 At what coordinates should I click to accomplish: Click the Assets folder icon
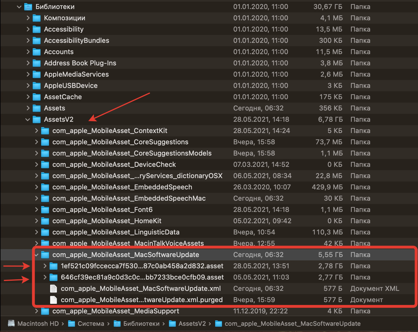[37, 108]
